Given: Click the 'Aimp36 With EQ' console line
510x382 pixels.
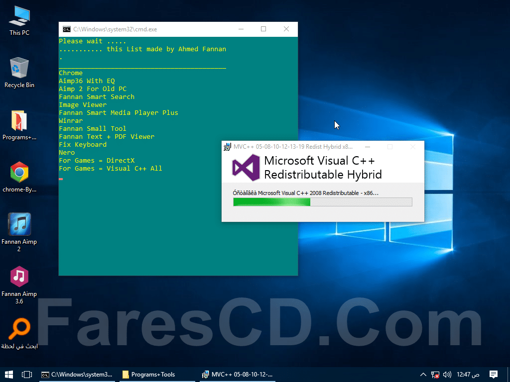Looking at the screenshot, I should point(87,81).
